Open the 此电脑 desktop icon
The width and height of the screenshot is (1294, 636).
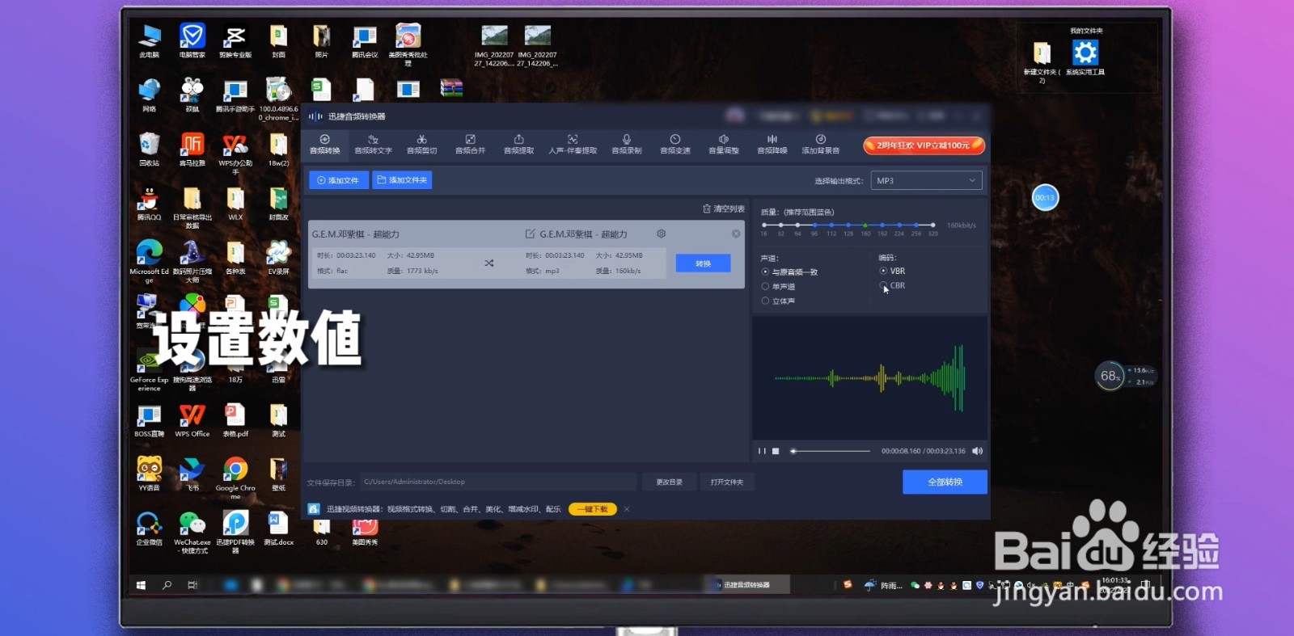150,41
